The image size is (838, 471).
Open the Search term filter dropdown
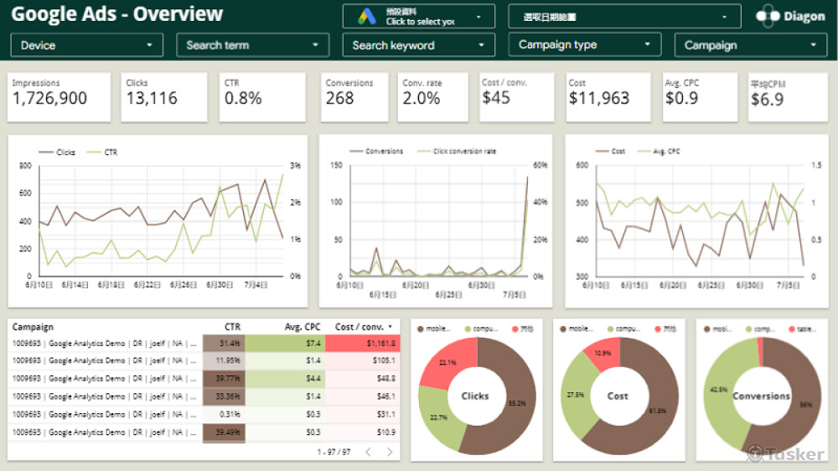point(253,45)
